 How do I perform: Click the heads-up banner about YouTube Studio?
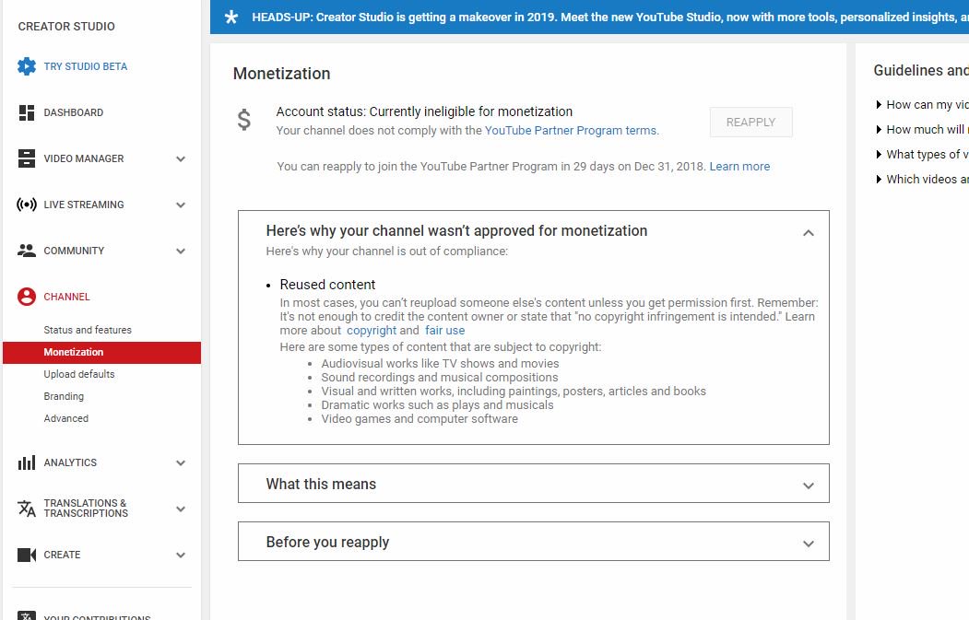click(589, 17)
